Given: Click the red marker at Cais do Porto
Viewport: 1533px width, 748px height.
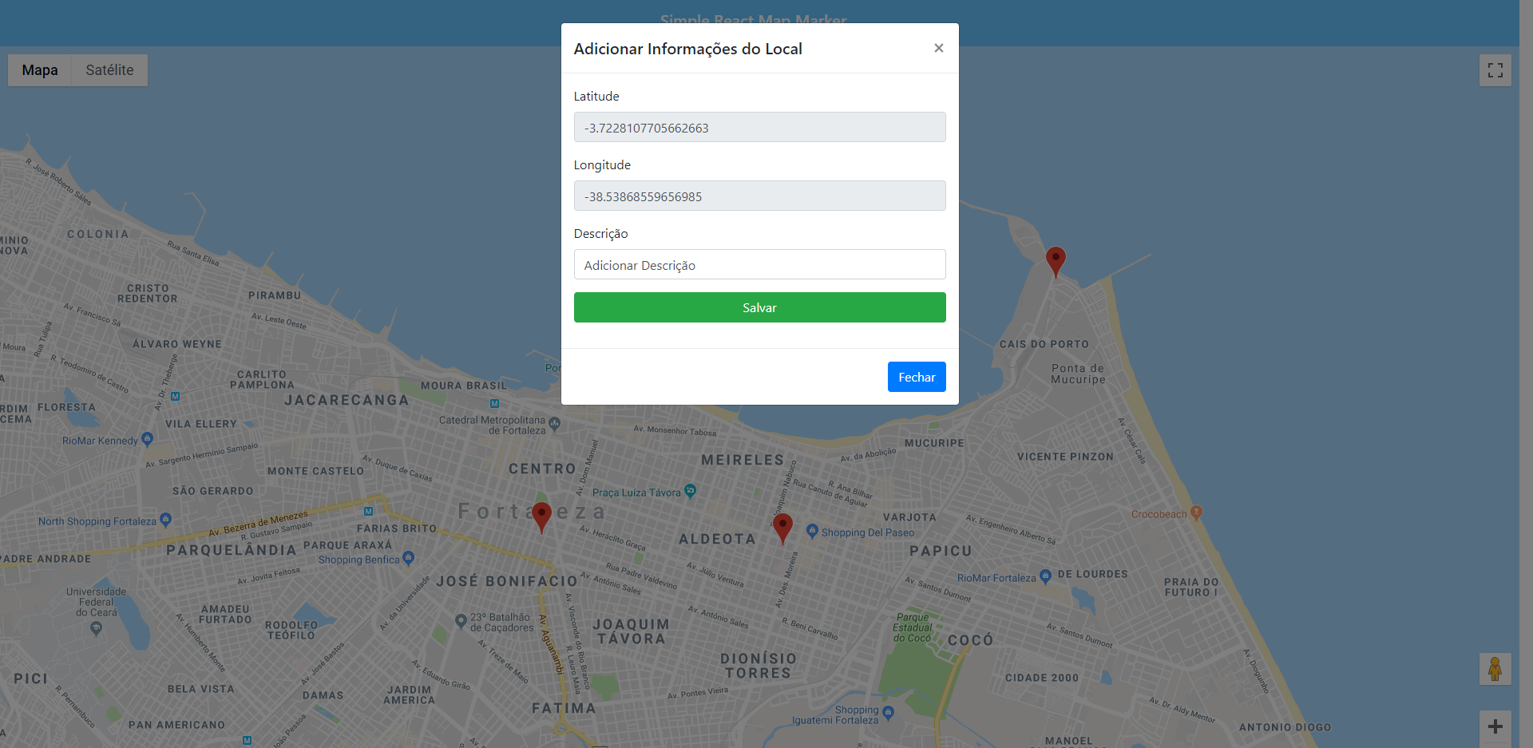Looking at the screenshot, I should [x=1056, y=262].
